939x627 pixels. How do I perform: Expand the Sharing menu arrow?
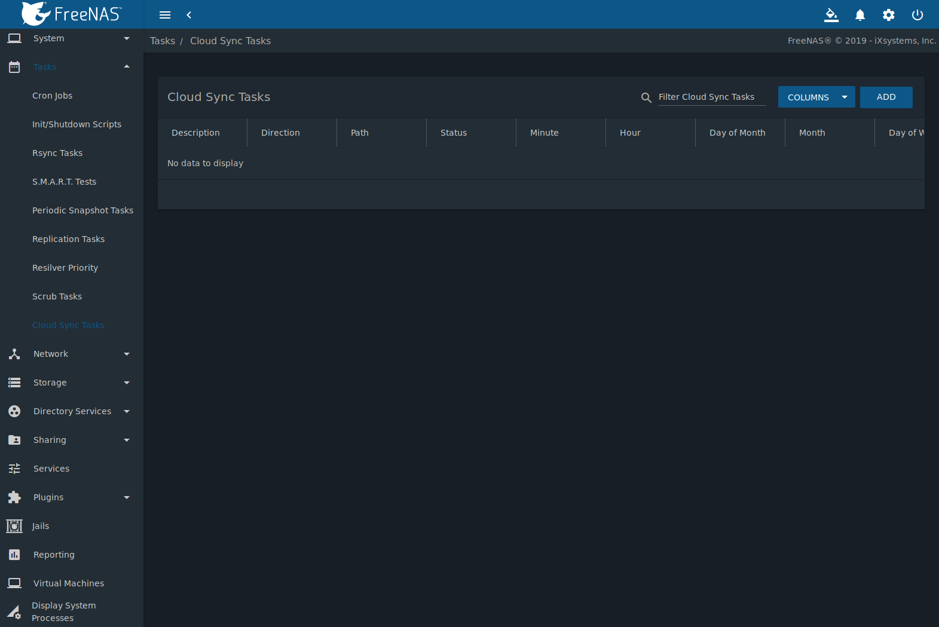(x=127, y=440)
